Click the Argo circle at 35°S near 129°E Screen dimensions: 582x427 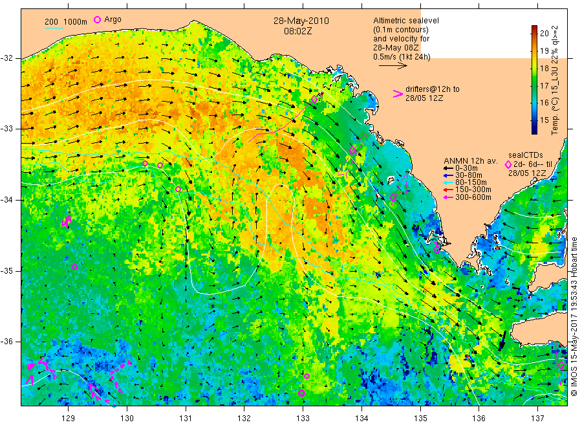click(74, 267)
